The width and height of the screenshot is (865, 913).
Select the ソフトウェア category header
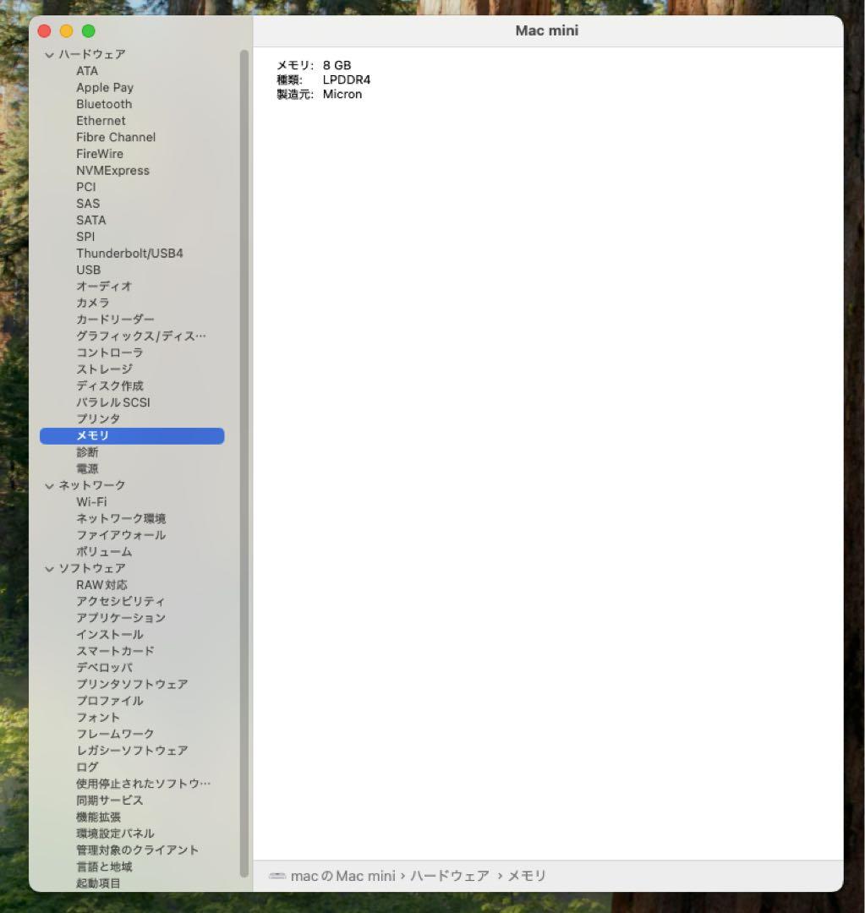coord(92,568)
